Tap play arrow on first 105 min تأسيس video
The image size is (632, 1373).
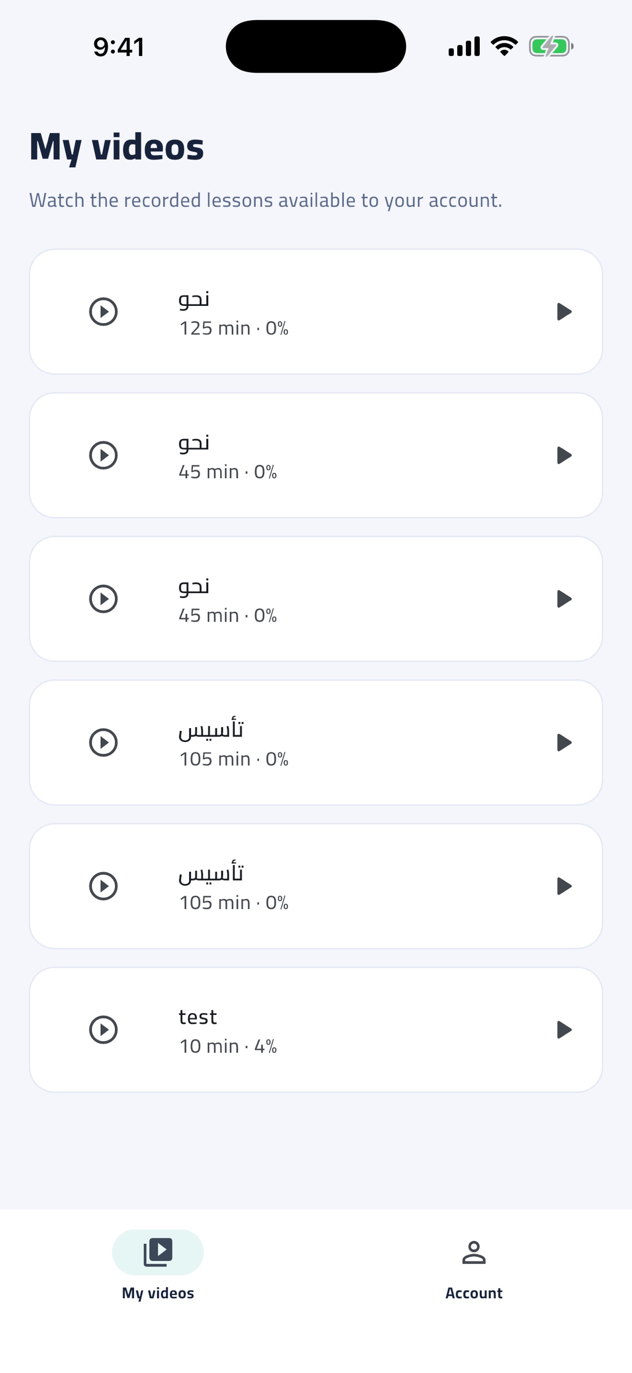tap(564, 742)
